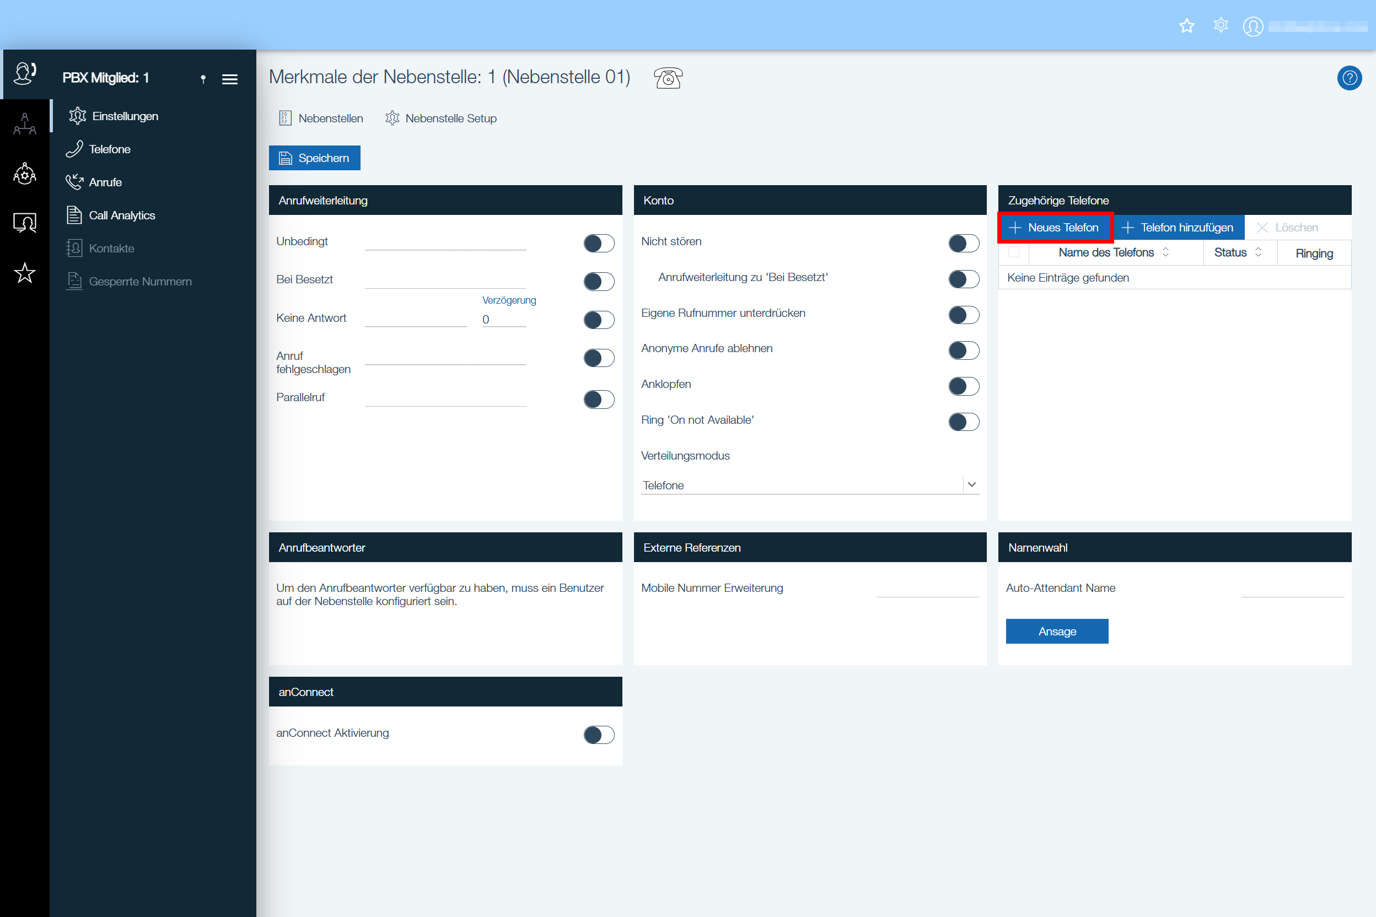
Task: Open the user profile icon
Action: pyautogui.click(x=1253, y=26)
